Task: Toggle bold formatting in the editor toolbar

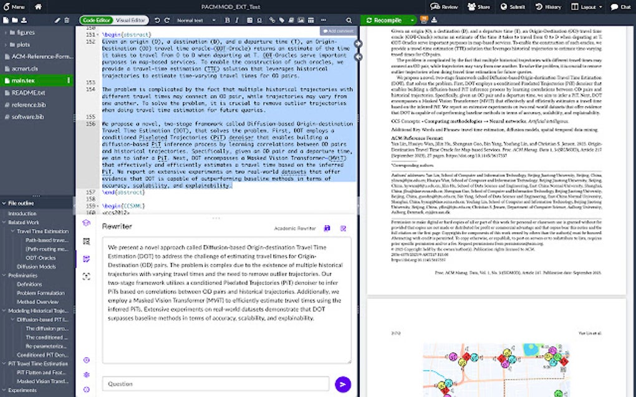Action: click(227, 21)
